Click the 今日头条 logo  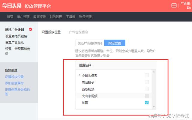coord(12,6)
